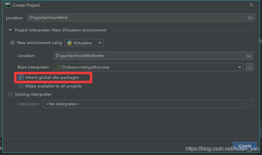
Task: Click the ellipsis button beside Base interpreter
Action: coord(250,67)
